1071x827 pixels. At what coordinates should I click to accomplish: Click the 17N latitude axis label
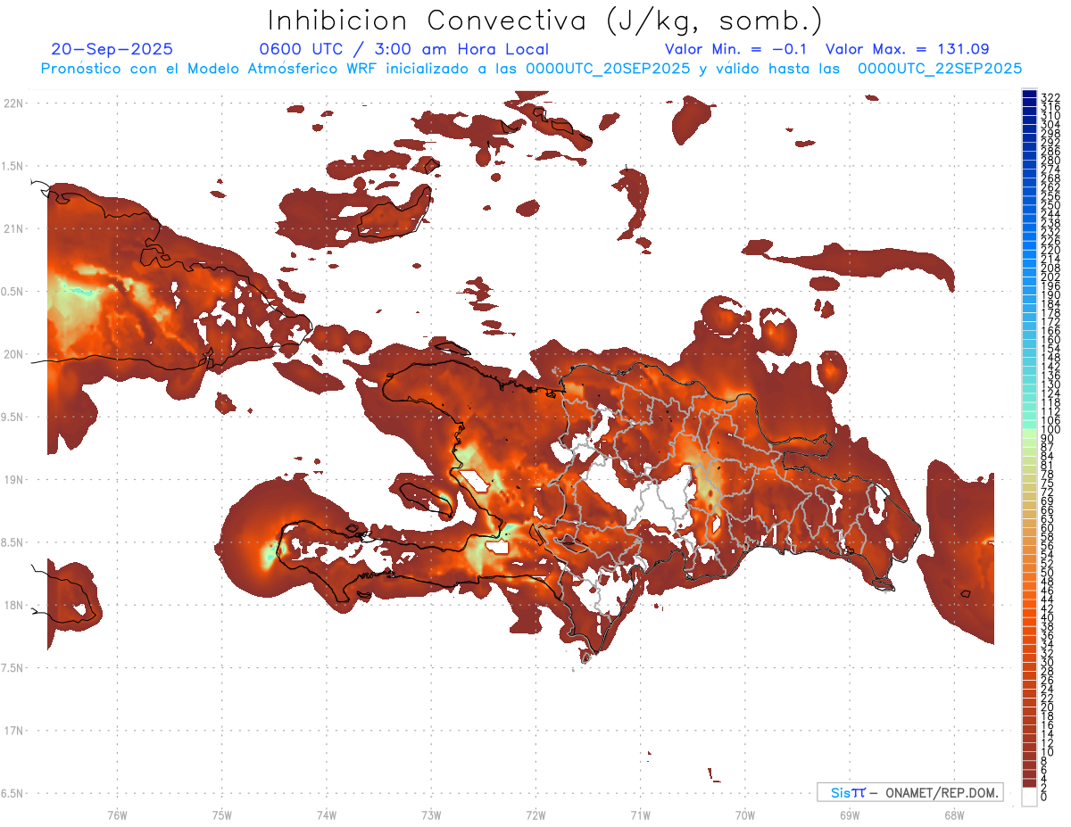tap(13, 731)
